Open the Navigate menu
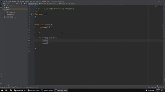Viewport: 165px width, 92px height. [x=14, y=1]
